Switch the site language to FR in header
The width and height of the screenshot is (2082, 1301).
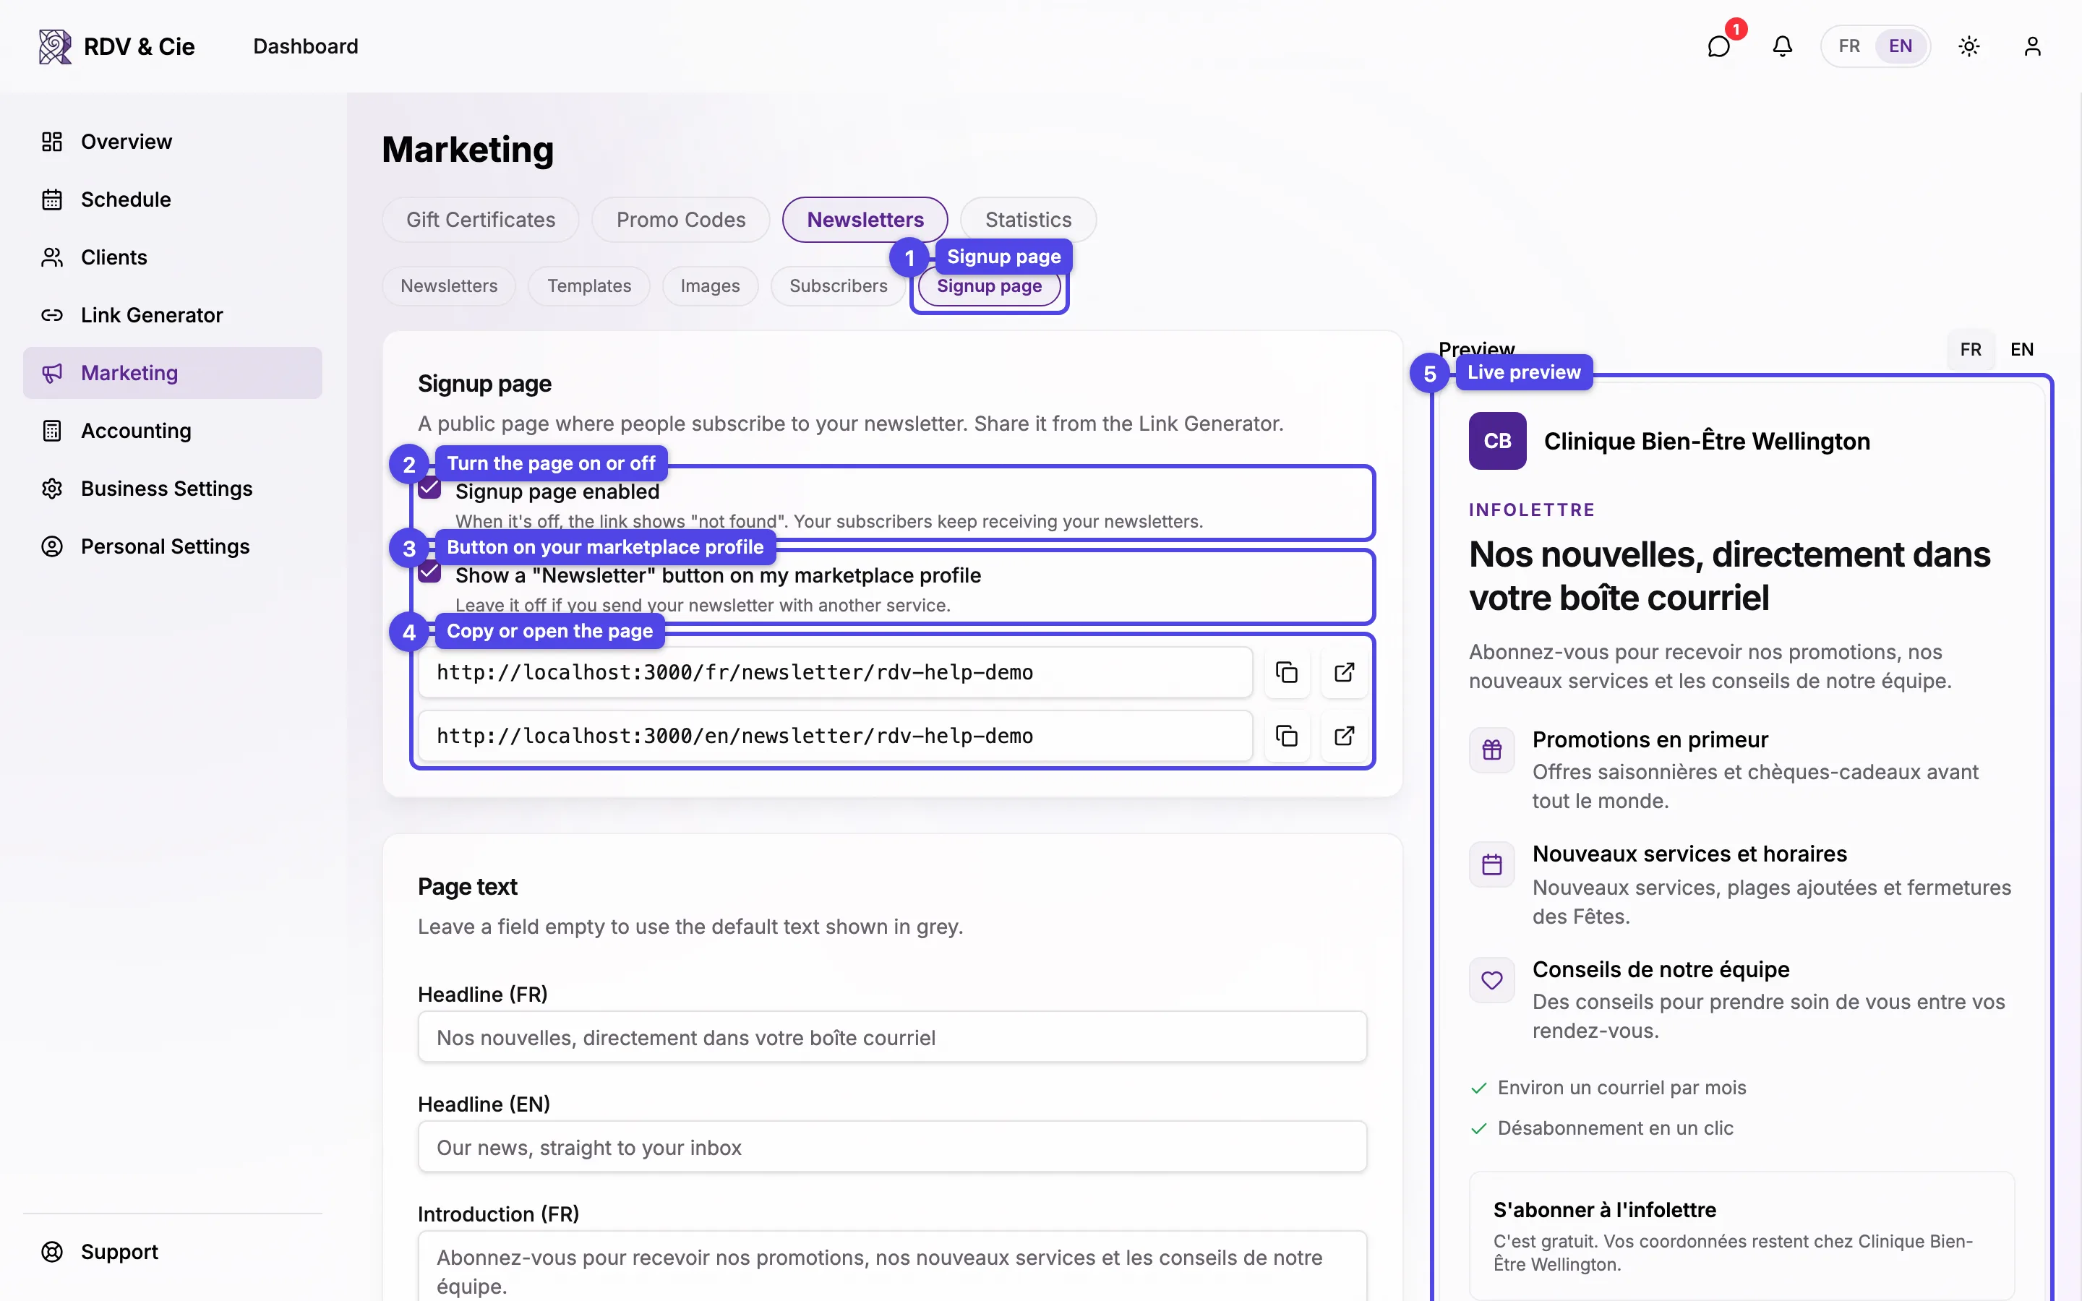point(1848,46)
